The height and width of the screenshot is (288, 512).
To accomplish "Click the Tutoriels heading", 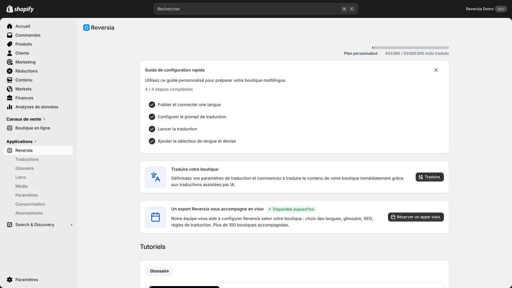I will click(x=153, y=247).
